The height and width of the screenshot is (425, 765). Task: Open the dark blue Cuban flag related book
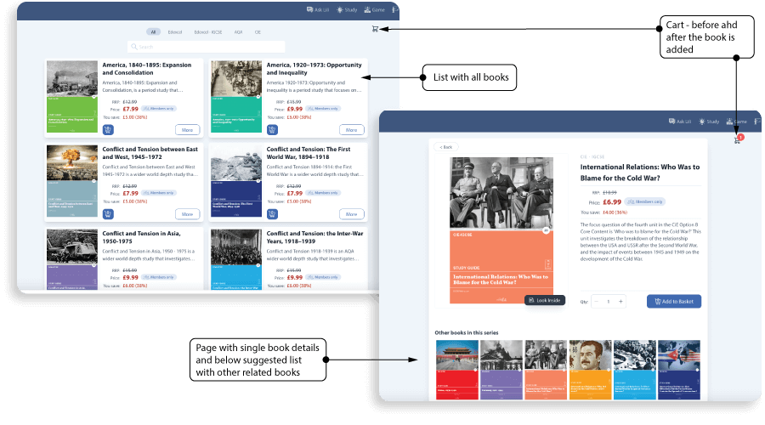tap(679, 370)
